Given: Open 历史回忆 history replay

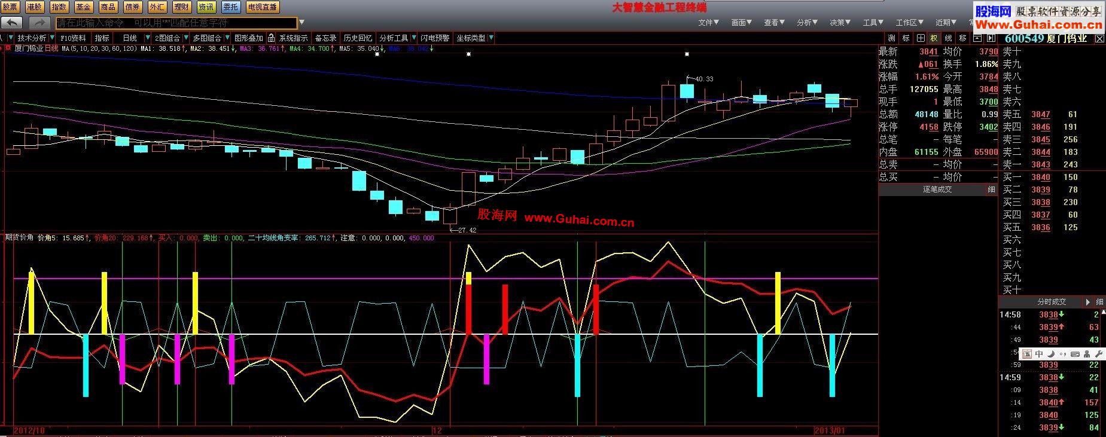Looking at the screenshot, I should click(358, 38).
